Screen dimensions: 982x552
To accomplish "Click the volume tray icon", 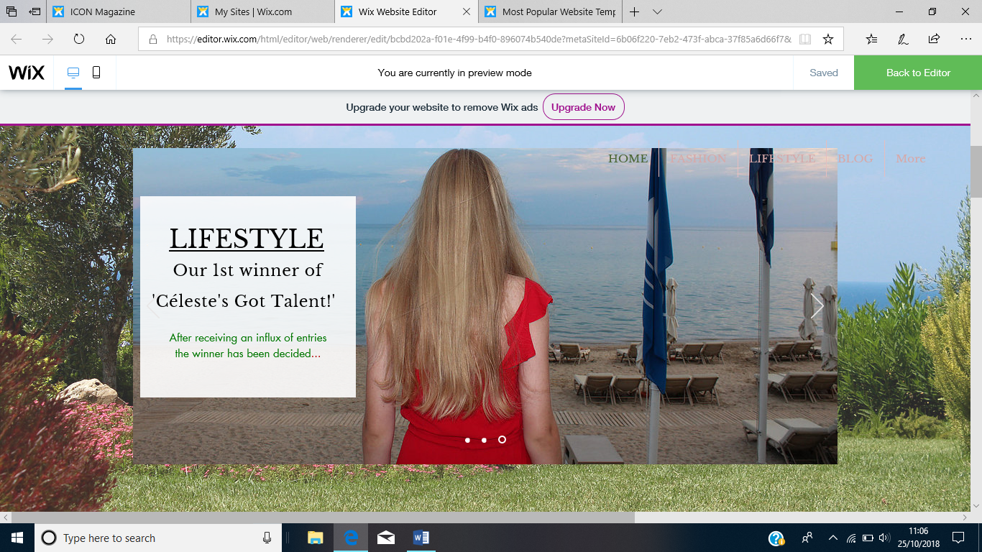I will click(x=884, y=538).
